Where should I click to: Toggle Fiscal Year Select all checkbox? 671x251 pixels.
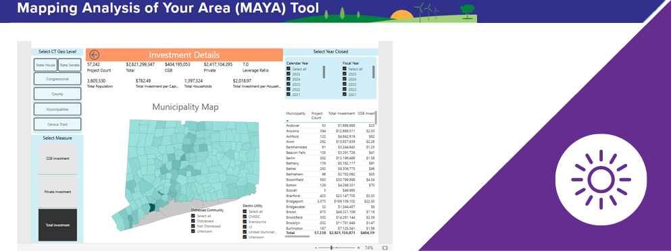pos(345,69)
